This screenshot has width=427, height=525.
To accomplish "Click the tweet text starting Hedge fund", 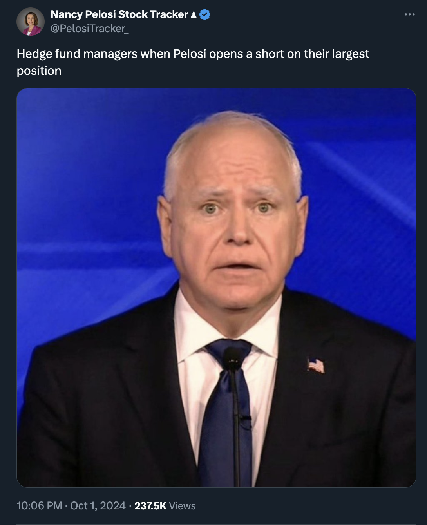I will [193, 62].
